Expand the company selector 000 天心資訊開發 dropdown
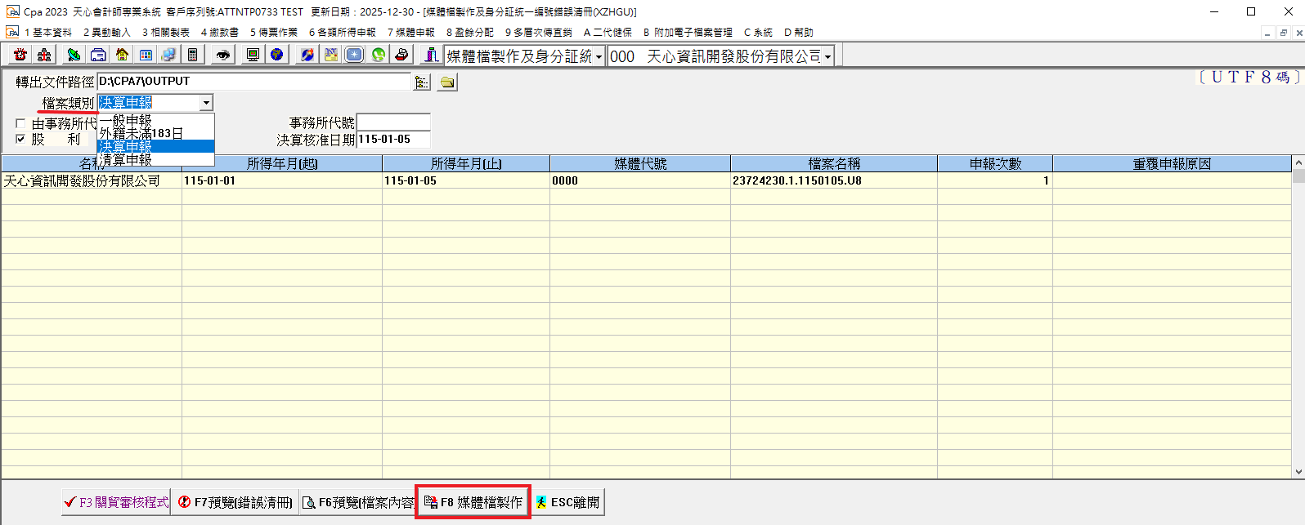Image resolution: width=1305 pixels, height=525 pixels. 827,56
